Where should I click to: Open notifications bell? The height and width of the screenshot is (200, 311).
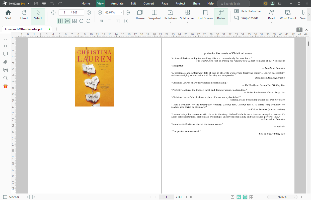pyautogui.click(x=279, y=3)
